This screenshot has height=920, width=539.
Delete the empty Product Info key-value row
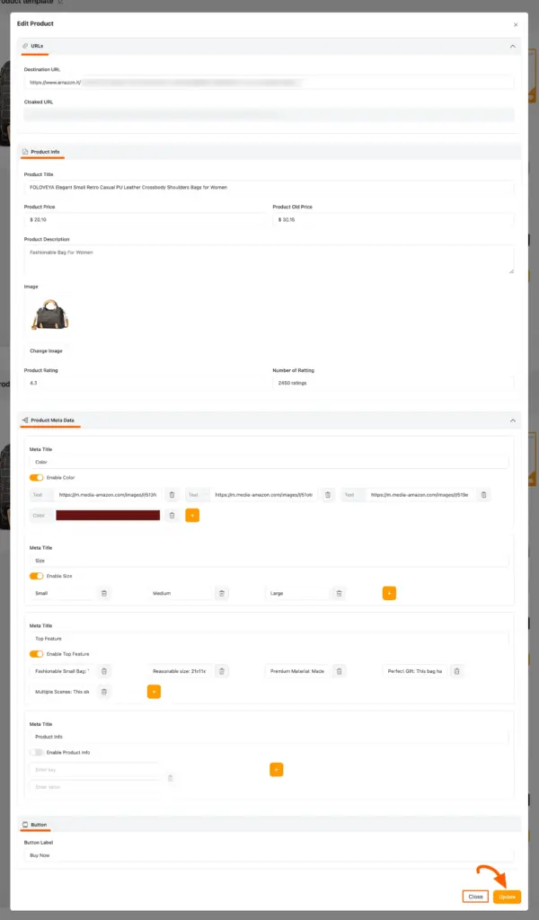[171, 778]
